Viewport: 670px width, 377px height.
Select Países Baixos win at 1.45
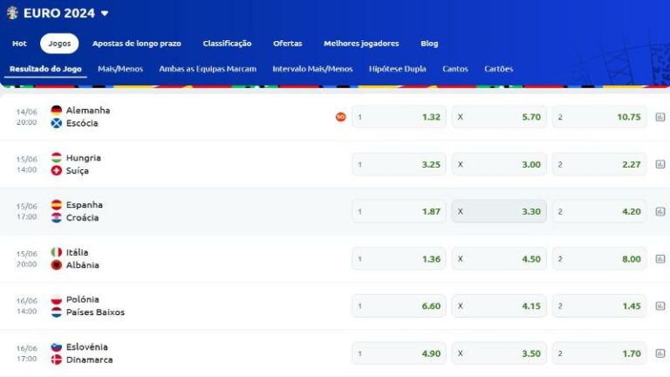coord(598,306)
